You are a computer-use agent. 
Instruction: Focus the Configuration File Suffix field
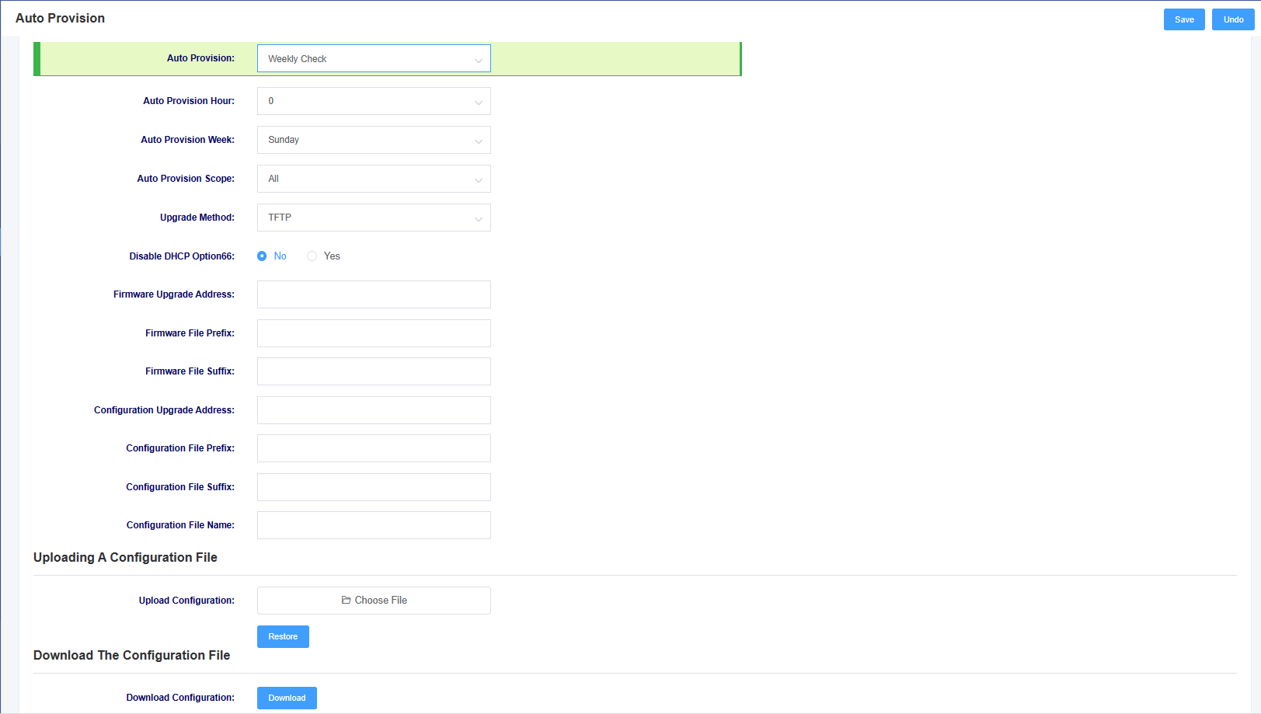click(x=374, y=487)
